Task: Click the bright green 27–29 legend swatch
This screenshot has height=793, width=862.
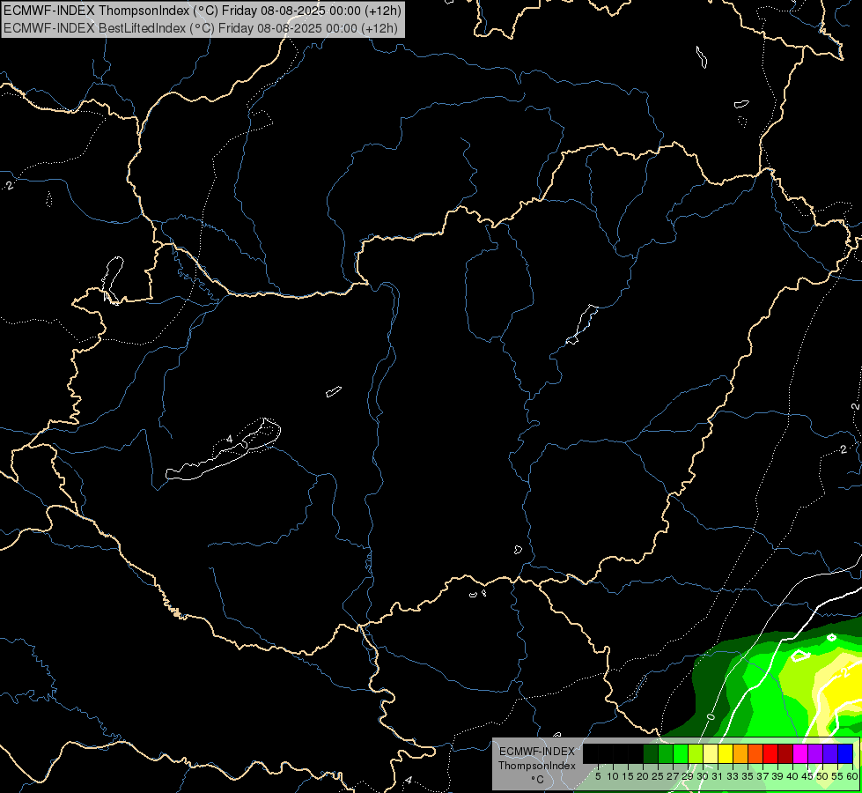Action: [681, 754]
